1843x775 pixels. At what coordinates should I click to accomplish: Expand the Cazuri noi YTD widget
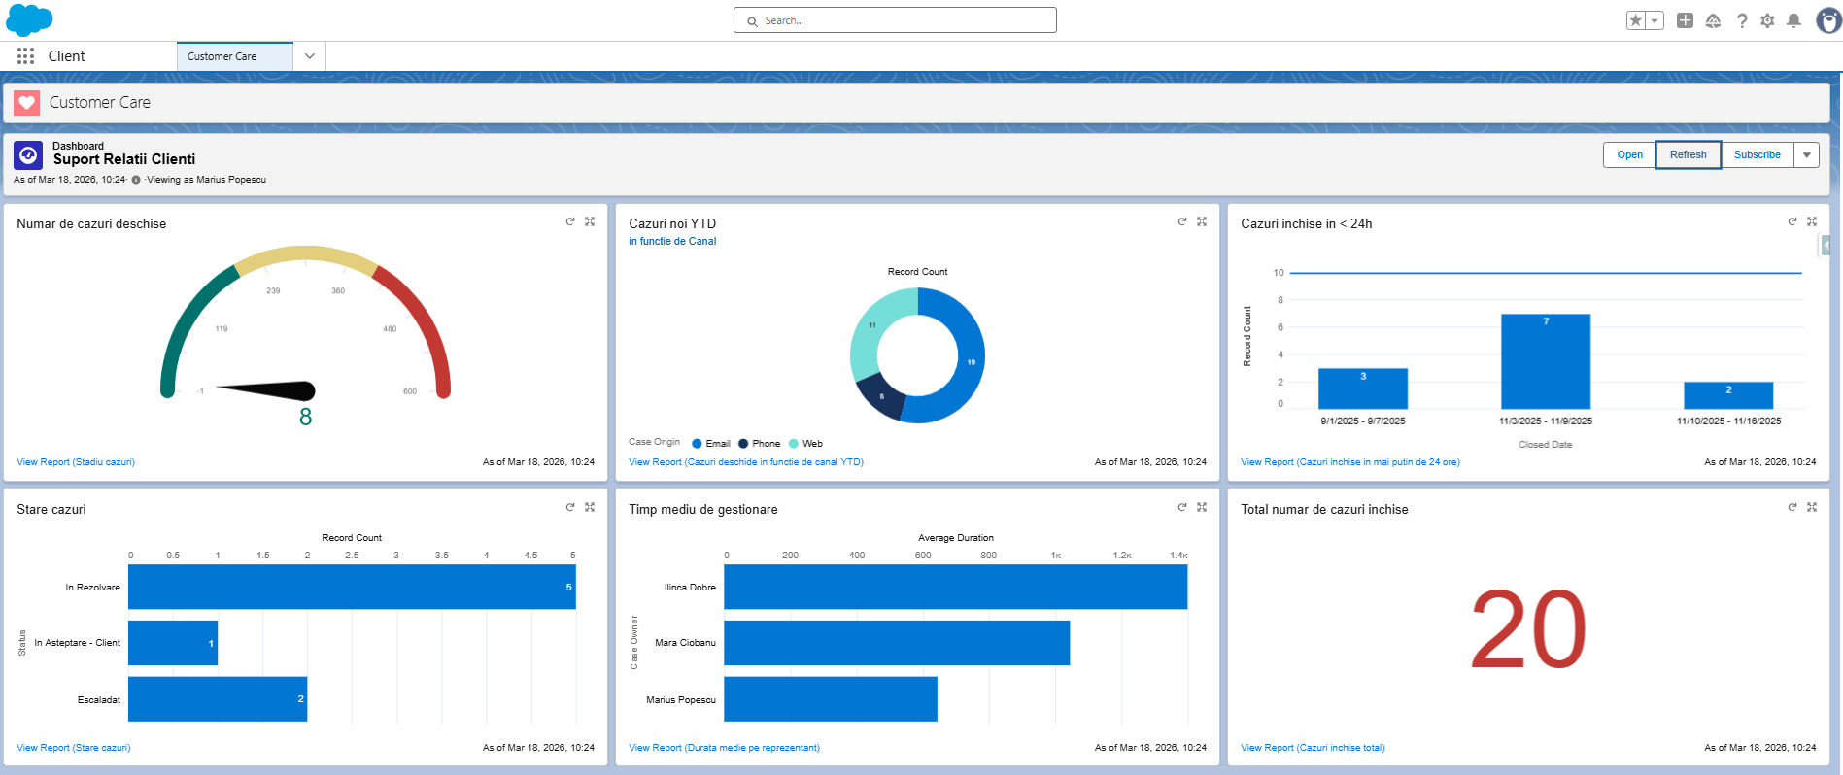[x=1202, y=222]
